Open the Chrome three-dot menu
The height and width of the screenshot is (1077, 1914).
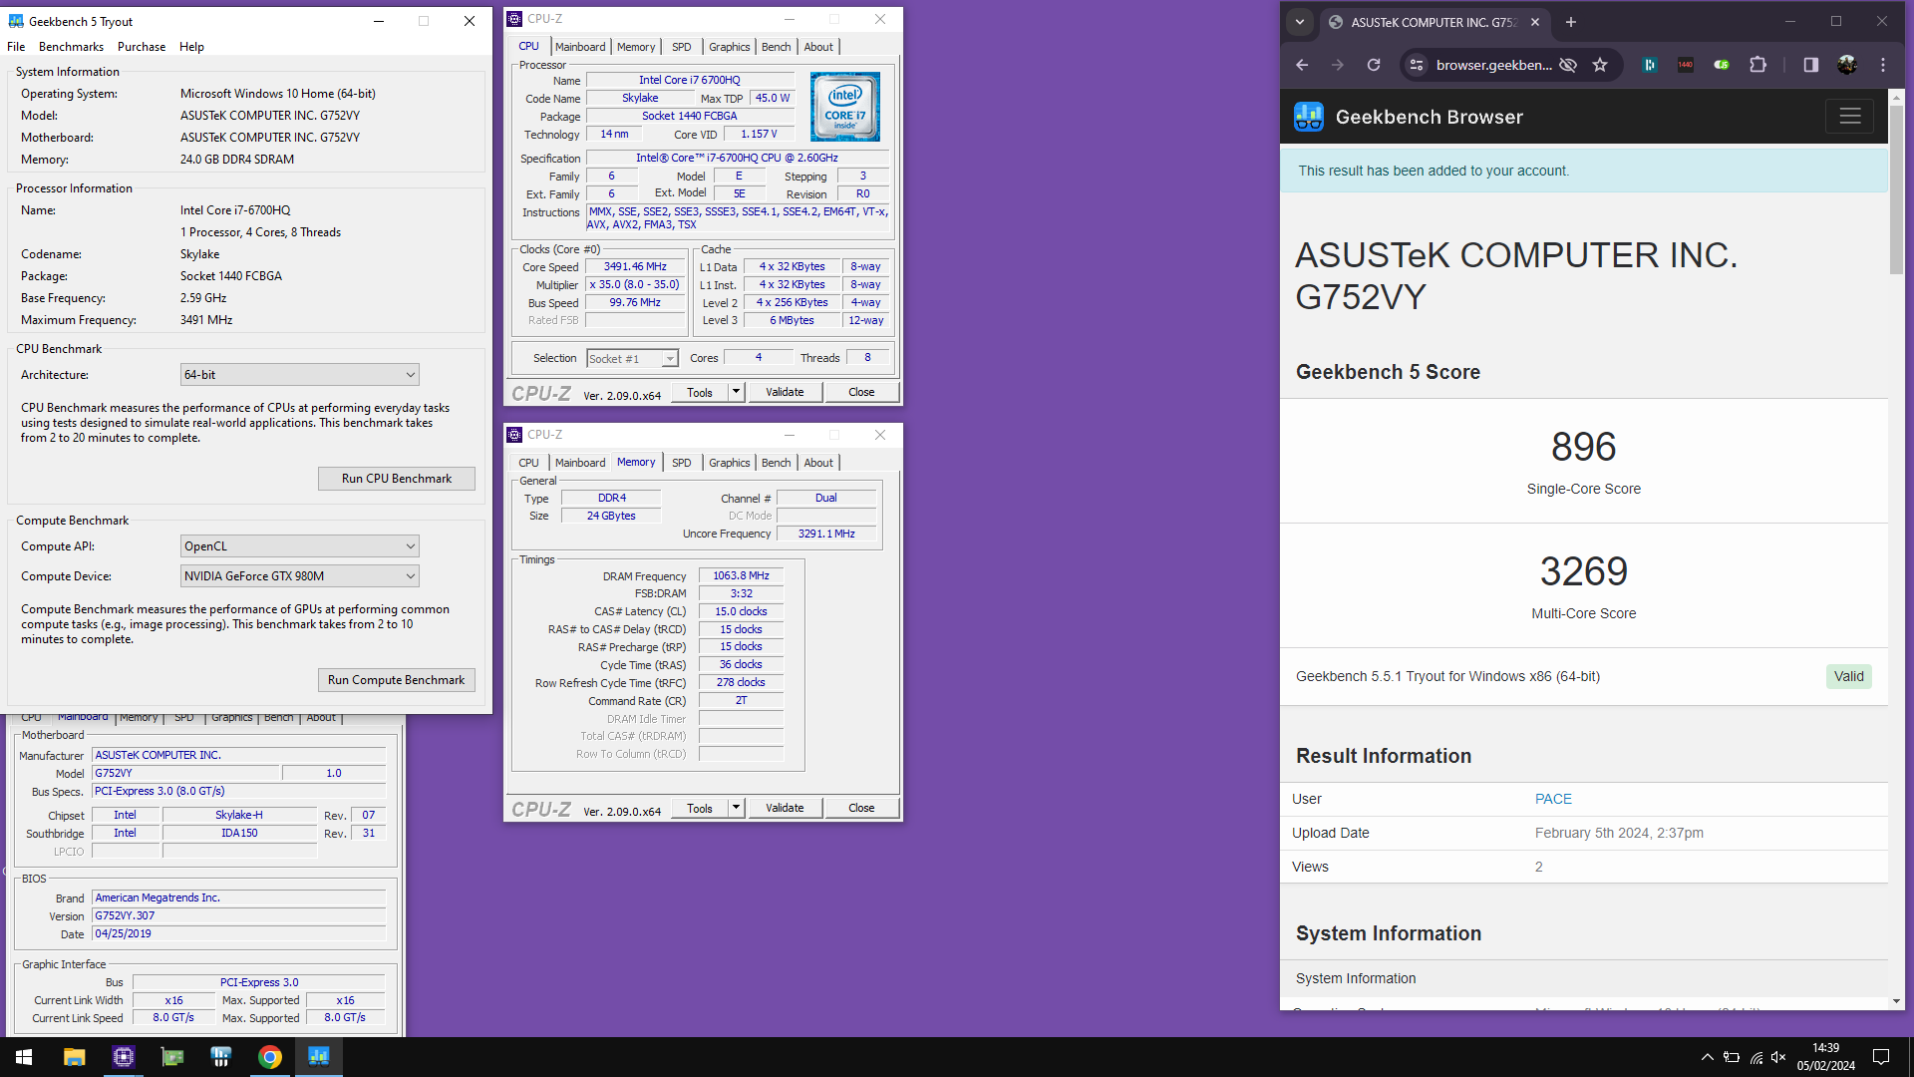click(x=1883, y=65)
